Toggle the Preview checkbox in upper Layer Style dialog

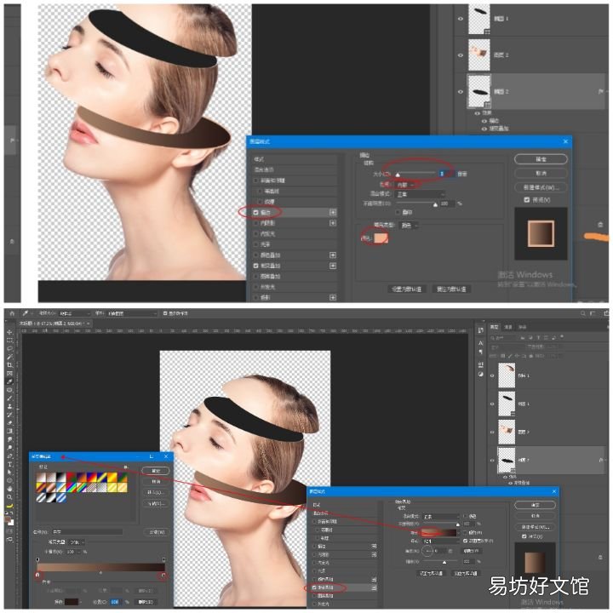(x=527, y=200)
